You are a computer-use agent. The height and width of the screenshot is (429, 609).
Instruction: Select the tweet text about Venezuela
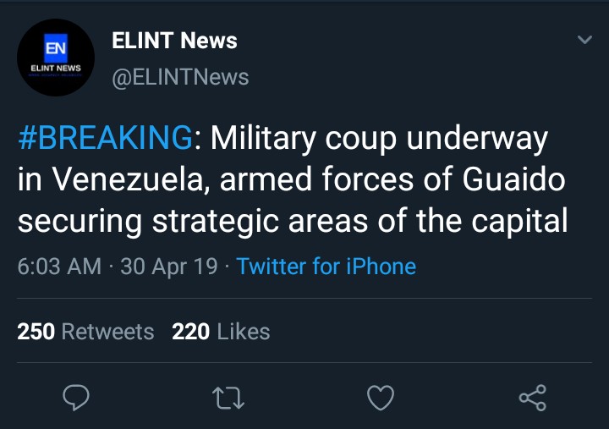coord(293,179)
